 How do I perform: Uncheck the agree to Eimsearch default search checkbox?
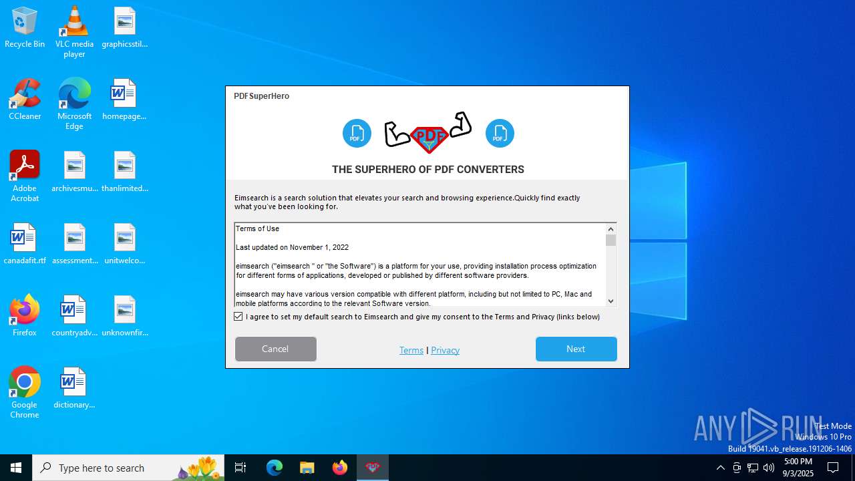pos(238,317)
